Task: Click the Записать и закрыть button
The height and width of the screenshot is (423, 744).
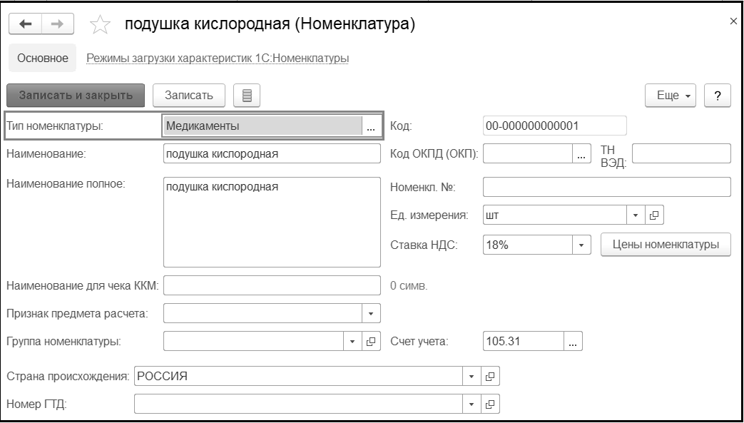Action: coord(76,95)
